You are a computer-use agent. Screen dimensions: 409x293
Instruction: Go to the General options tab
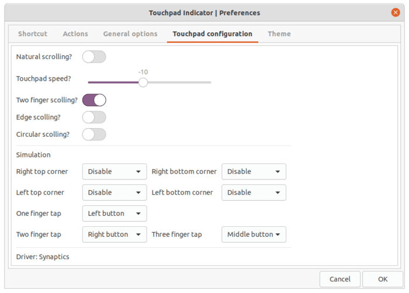point(130,34)
